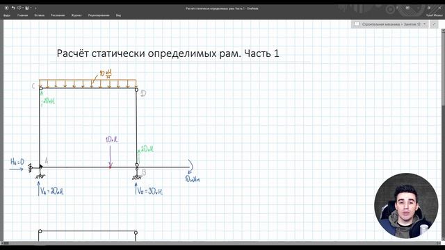Select the handwritten VB = 30 кН label
This screenshot has height=250, width=445.
pos(150,191)
